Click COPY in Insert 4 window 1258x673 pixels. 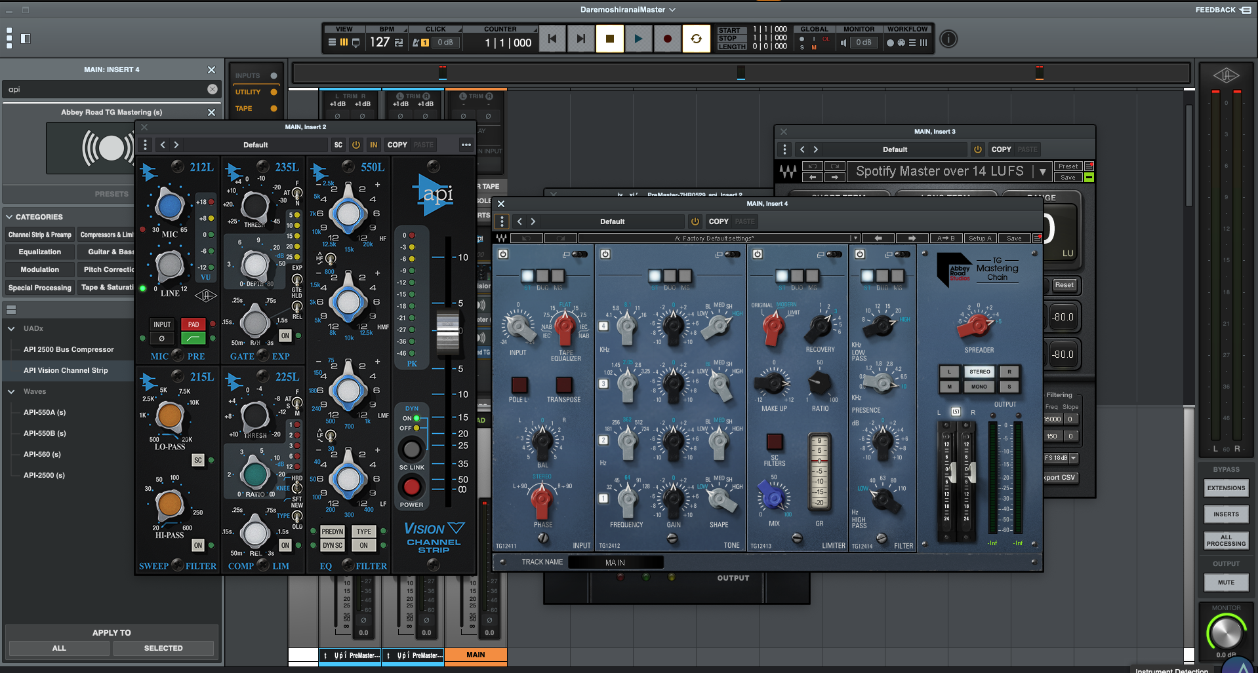point(718,221)
